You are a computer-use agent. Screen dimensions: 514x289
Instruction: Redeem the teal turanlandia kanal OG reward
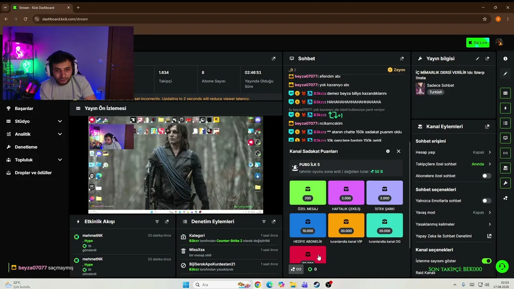point(385,225)
